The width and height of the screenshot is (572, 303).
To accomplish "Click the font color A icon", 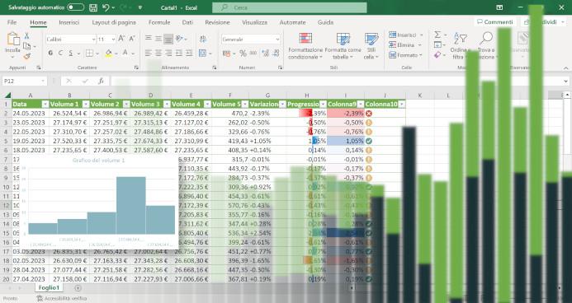I will tap(125, 53).
